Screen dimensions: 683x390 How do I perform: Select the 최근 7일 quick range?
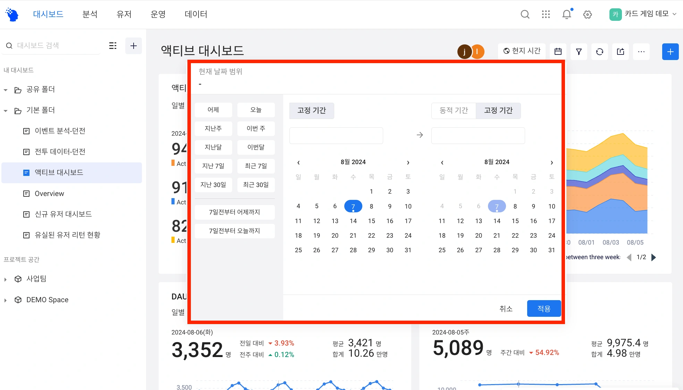click(x=256, y=166)
